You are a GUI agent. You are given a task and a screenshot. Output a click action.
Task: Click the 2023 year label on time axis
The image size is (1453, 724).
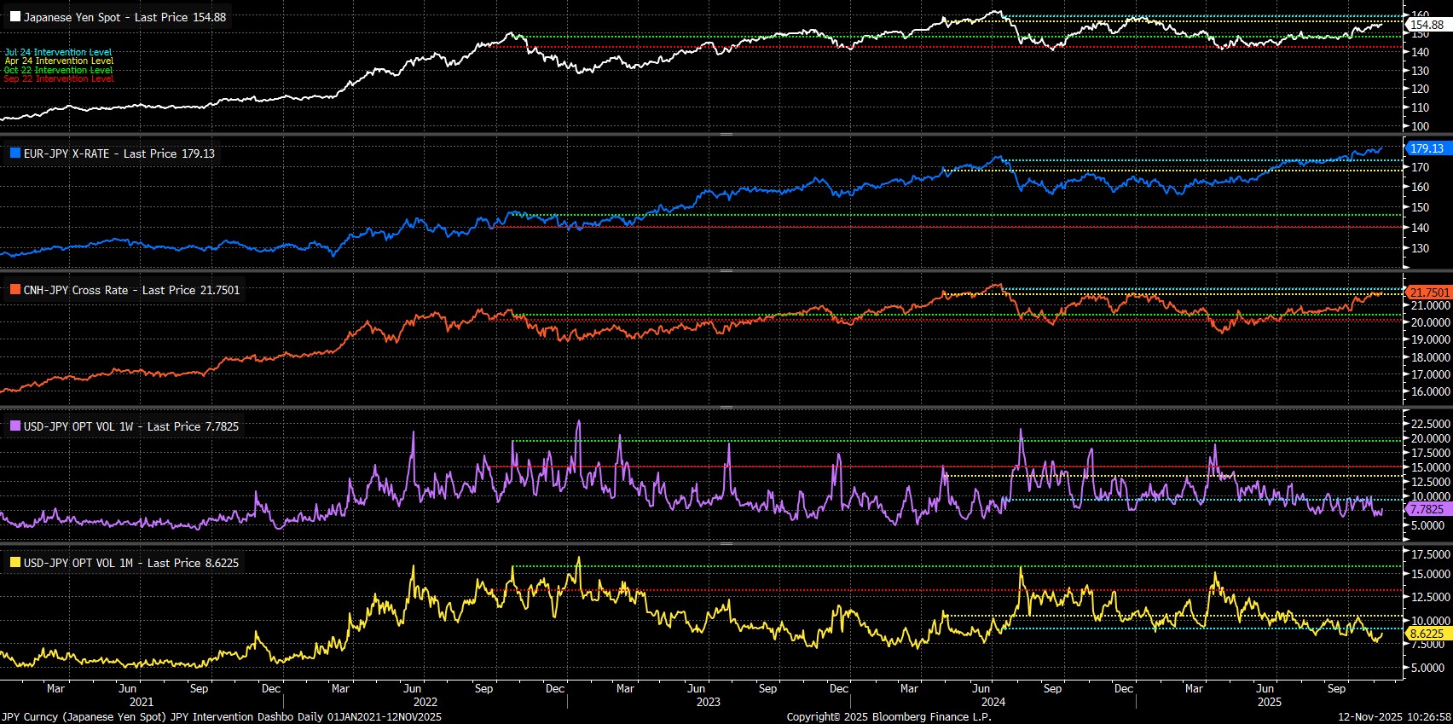click(708, 702)
